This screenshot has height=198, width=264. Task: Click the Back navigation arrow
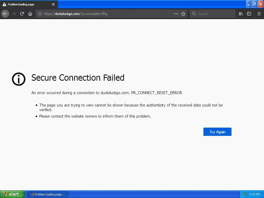5,14
